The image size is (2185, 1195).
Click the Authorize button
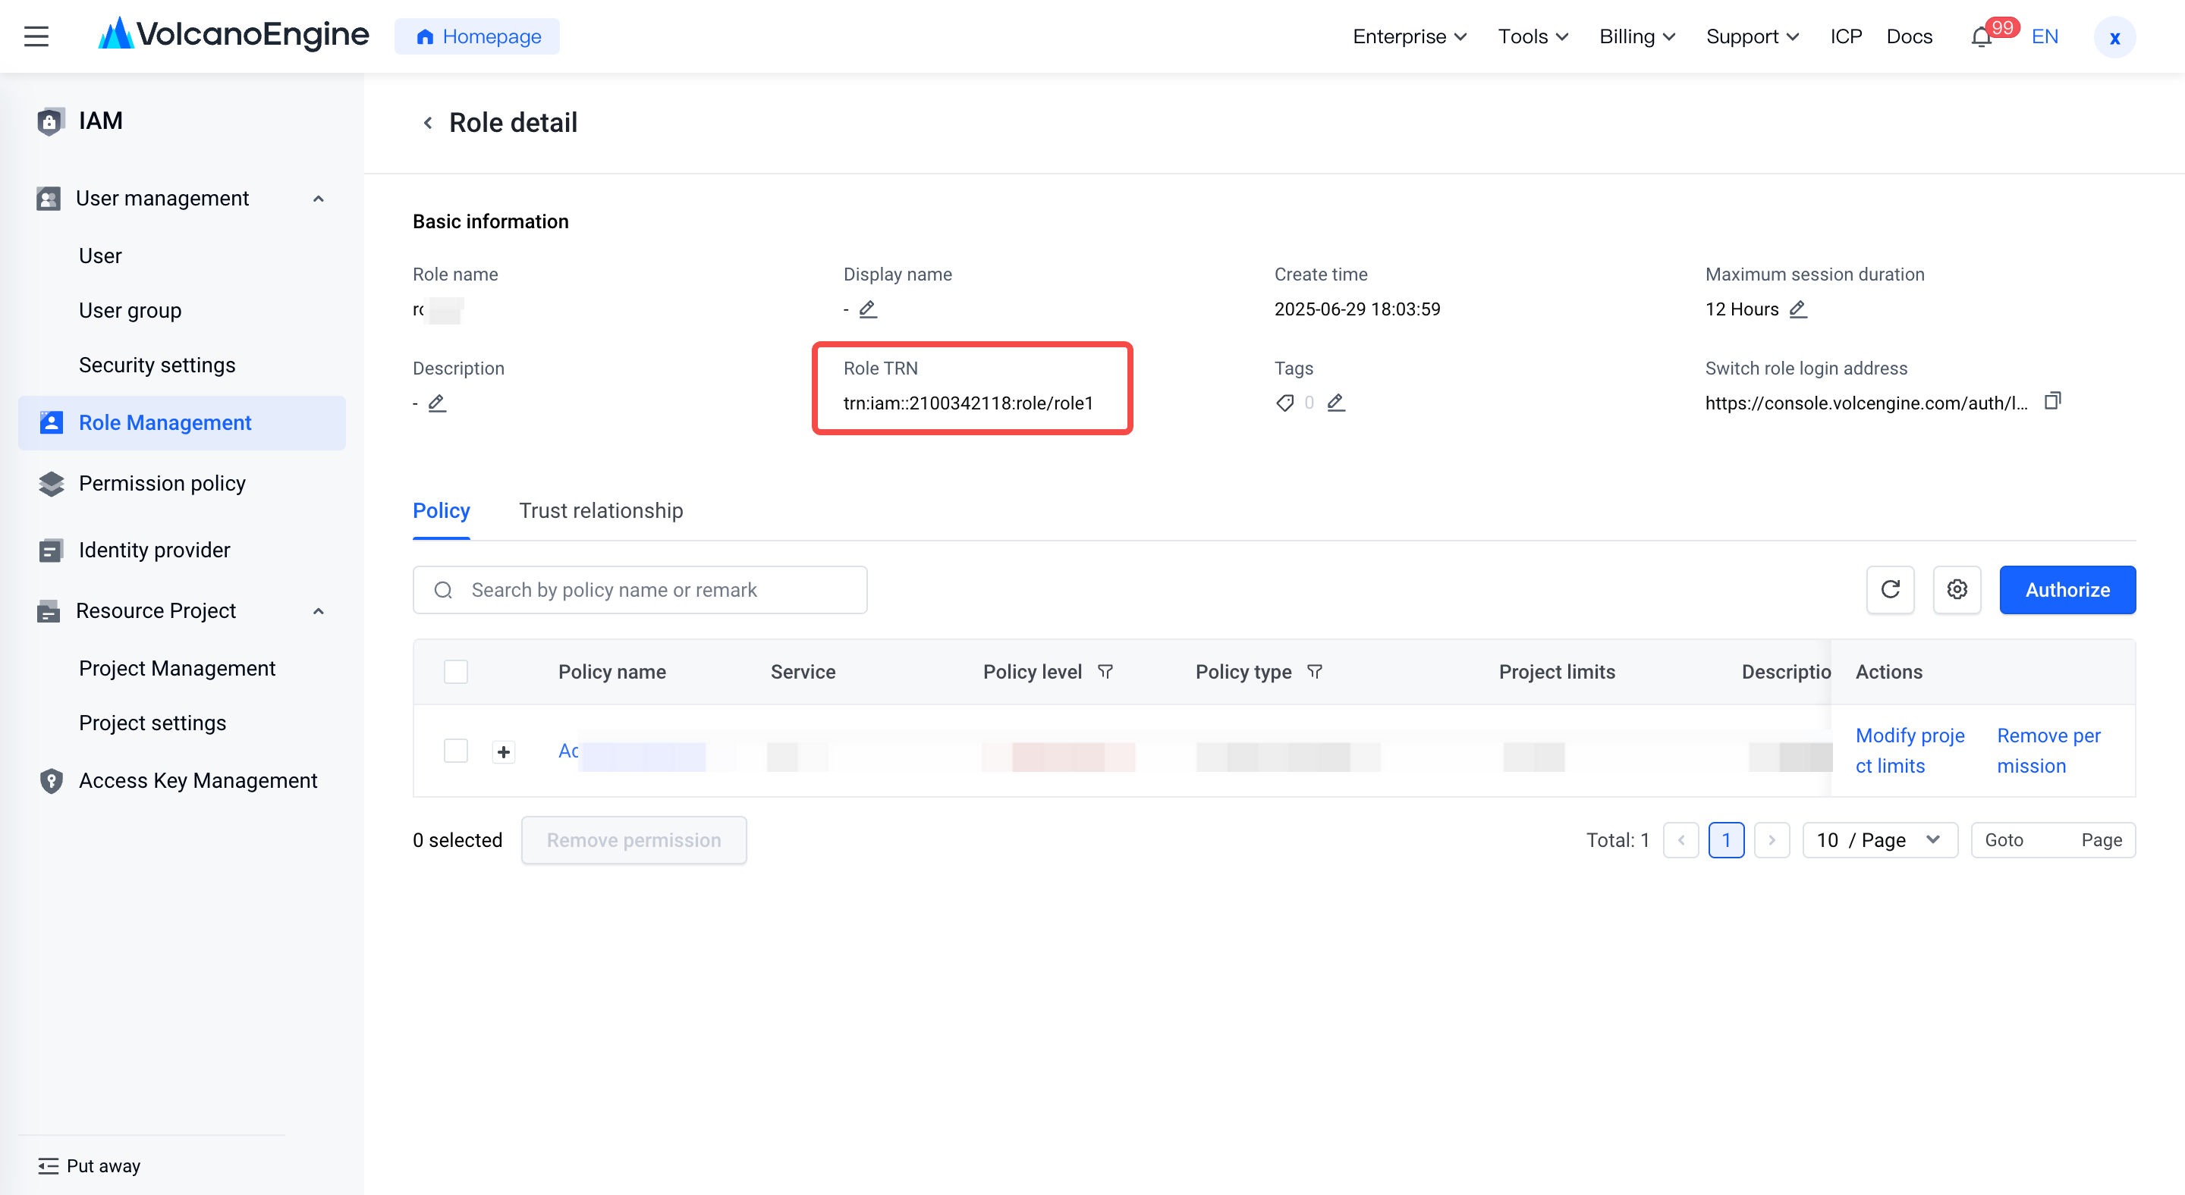[2067, 590]
